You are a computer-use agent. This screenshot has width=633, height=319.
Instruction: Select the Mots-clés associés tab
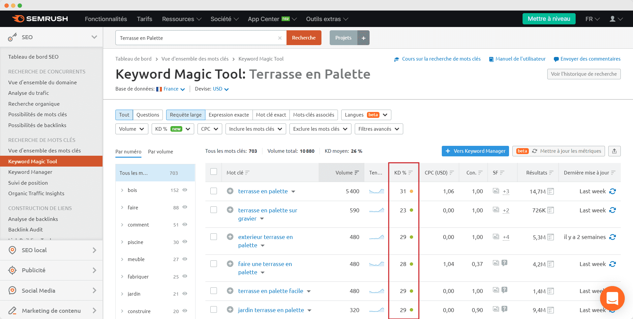click(314, 115)
